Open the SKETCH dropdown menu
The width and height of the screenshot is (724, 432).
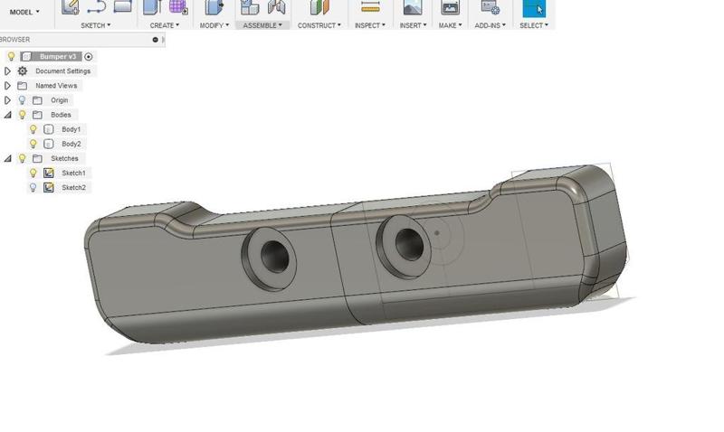(x=96, y=25)
